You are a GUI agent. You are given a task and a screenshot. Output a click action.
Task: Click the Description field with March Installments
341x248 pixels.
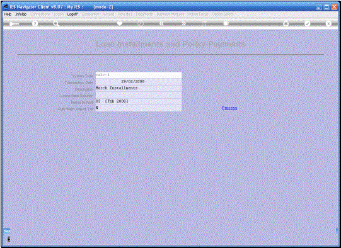tap(139, 88)
